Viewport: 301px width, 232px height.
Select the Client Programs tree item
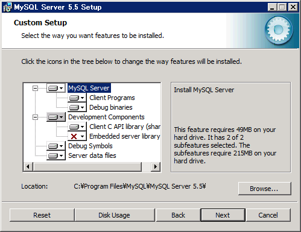click(112, 98)
